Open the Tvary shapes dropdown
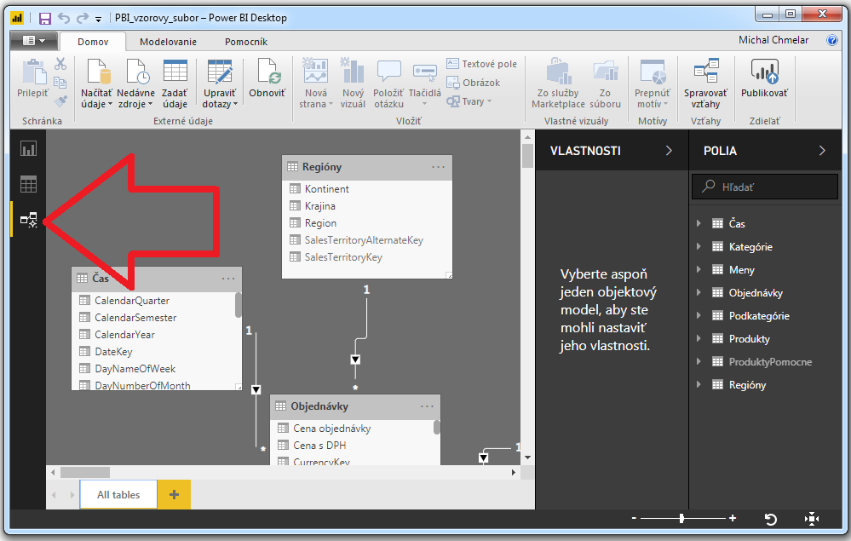851x541 pixels. 469,101
